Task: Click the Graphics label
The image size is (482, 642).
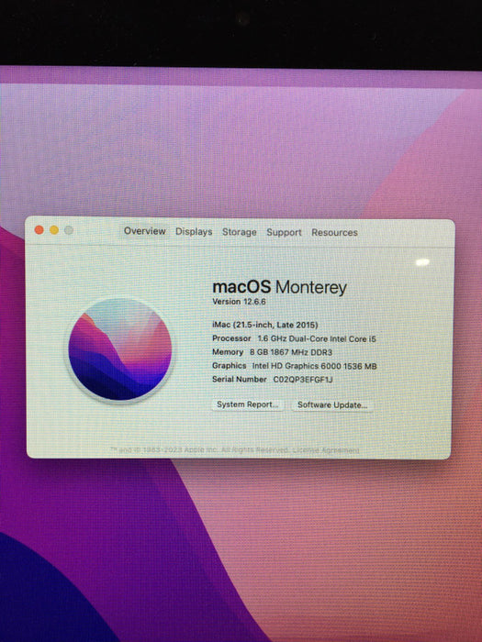Action: click(230, 366)
